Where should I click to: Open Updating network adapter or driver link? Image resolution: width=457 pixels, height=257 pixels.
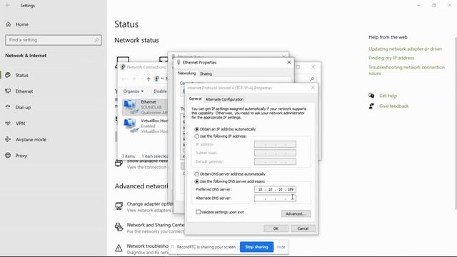tap(405, 49)
